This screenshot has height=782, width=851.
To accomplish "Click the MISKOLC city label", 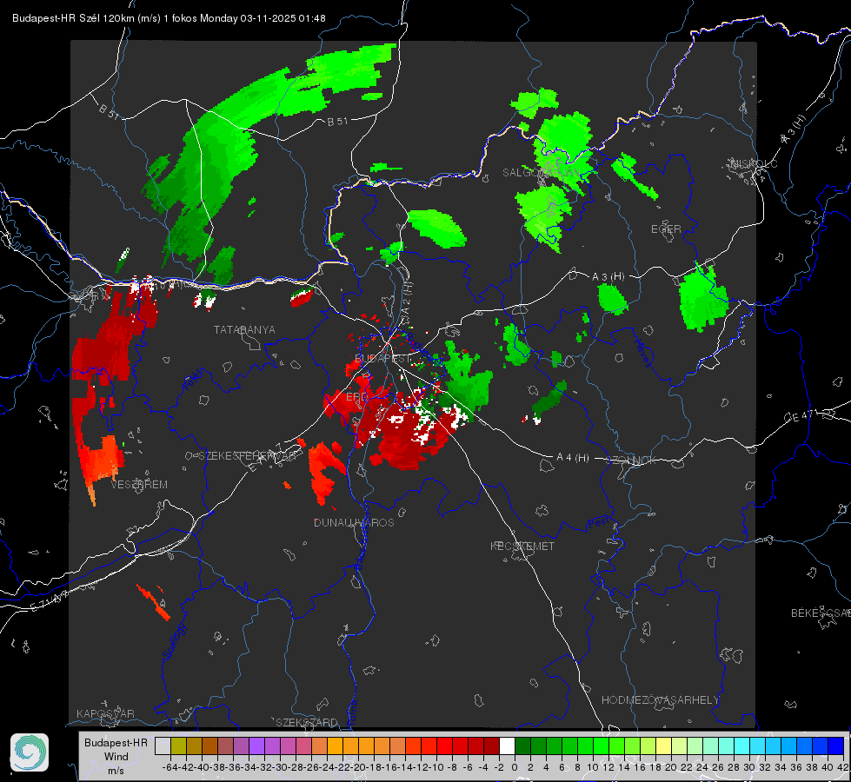I will 754,163.
